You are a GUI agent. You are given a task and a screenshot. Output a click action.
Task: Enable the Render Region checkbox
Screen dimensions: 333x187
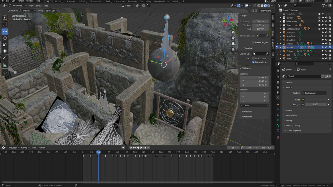253,42
